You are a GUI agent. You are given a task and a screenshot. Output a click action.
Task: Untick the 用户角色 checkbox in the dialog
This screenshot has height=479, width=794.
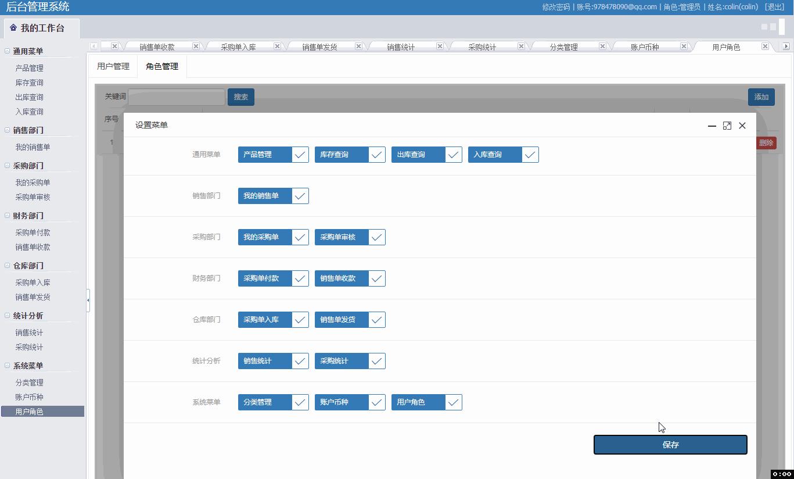[453, 402]
